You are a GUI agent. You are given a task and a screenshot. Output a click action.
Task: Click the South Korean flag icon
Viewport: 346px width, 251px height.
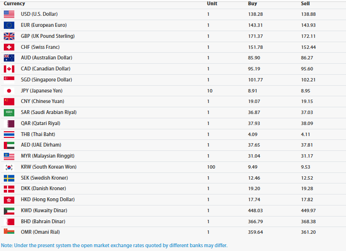click(x=9, y=167)
